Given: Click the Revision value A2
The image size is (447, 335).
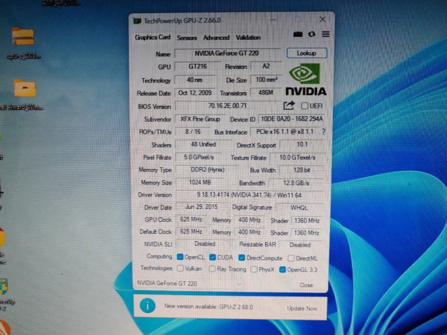Looking at the screenshot, I should click(x=266, y=66).
